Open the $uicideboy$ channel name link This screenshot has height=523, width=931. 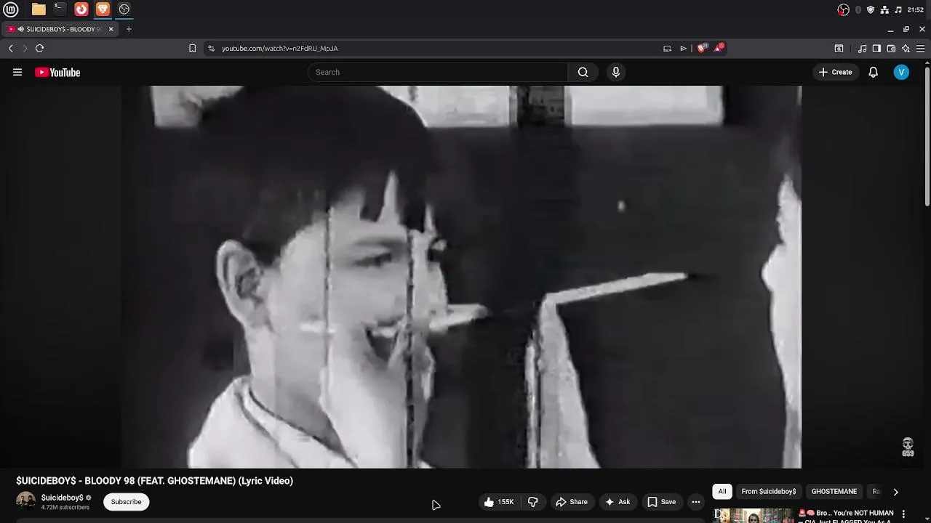coord(63,498)
